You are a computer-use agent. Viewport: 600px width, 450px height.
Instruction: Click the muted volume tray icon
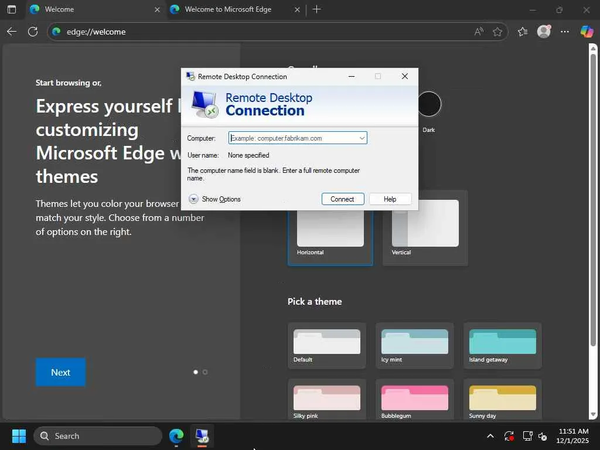[x=543, y=436]
